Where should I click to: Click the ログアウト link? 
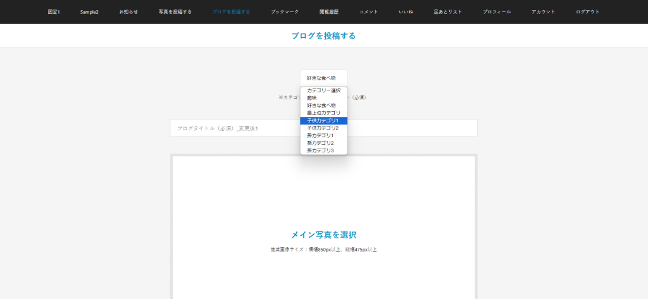(x=587, y=12)
